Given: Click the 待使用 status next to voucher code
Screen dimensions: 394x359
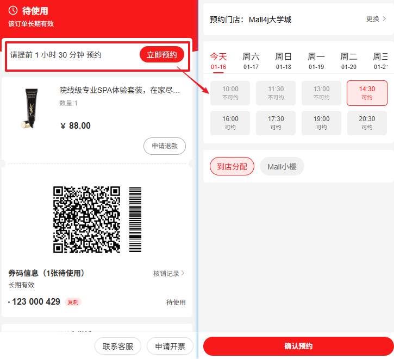Looking at the screenshot, I should tap(176, 303).
